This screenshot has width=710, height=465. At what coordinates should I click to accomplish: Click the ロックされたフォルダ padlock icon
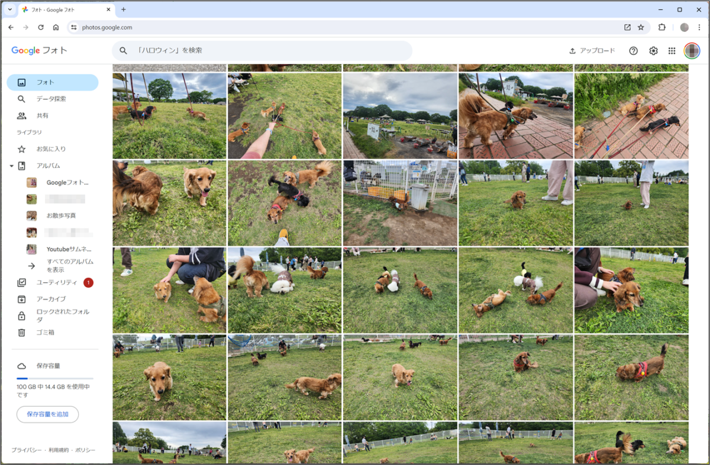click(x=22, y=316)
